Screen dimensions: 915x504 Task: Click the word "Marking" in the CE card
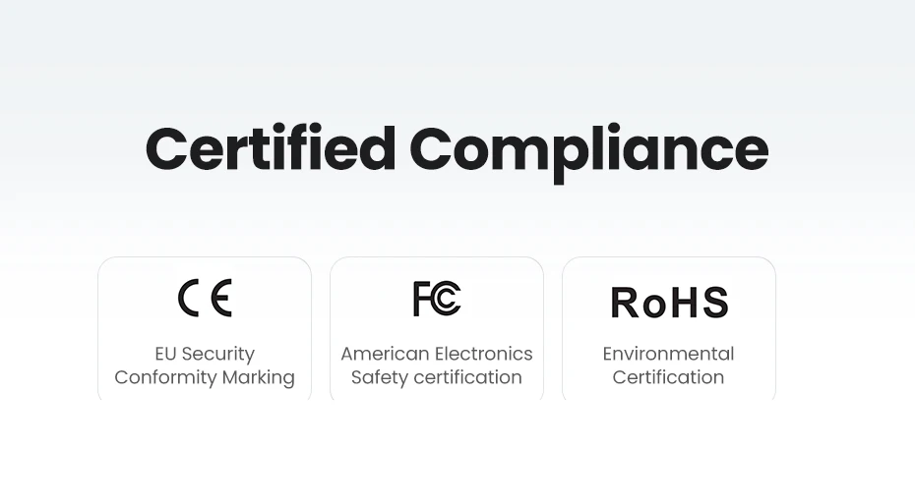(x=259, y=377)
